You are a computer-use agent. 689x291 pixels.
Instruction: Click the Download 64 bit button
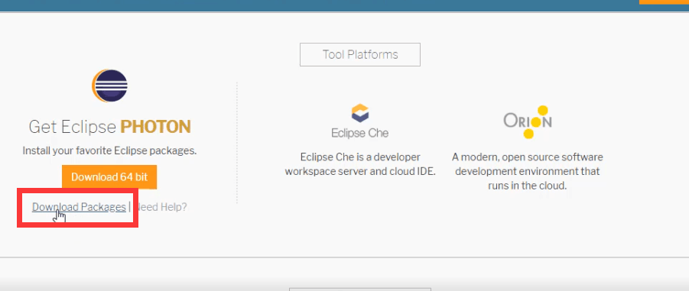click(109, 177)
